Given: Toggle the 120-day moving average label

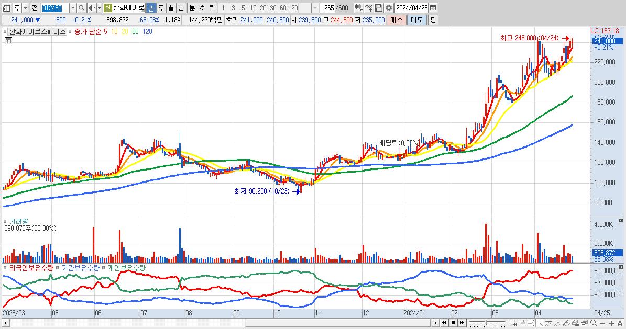Looking at the screenshot, I should [147, 31].
